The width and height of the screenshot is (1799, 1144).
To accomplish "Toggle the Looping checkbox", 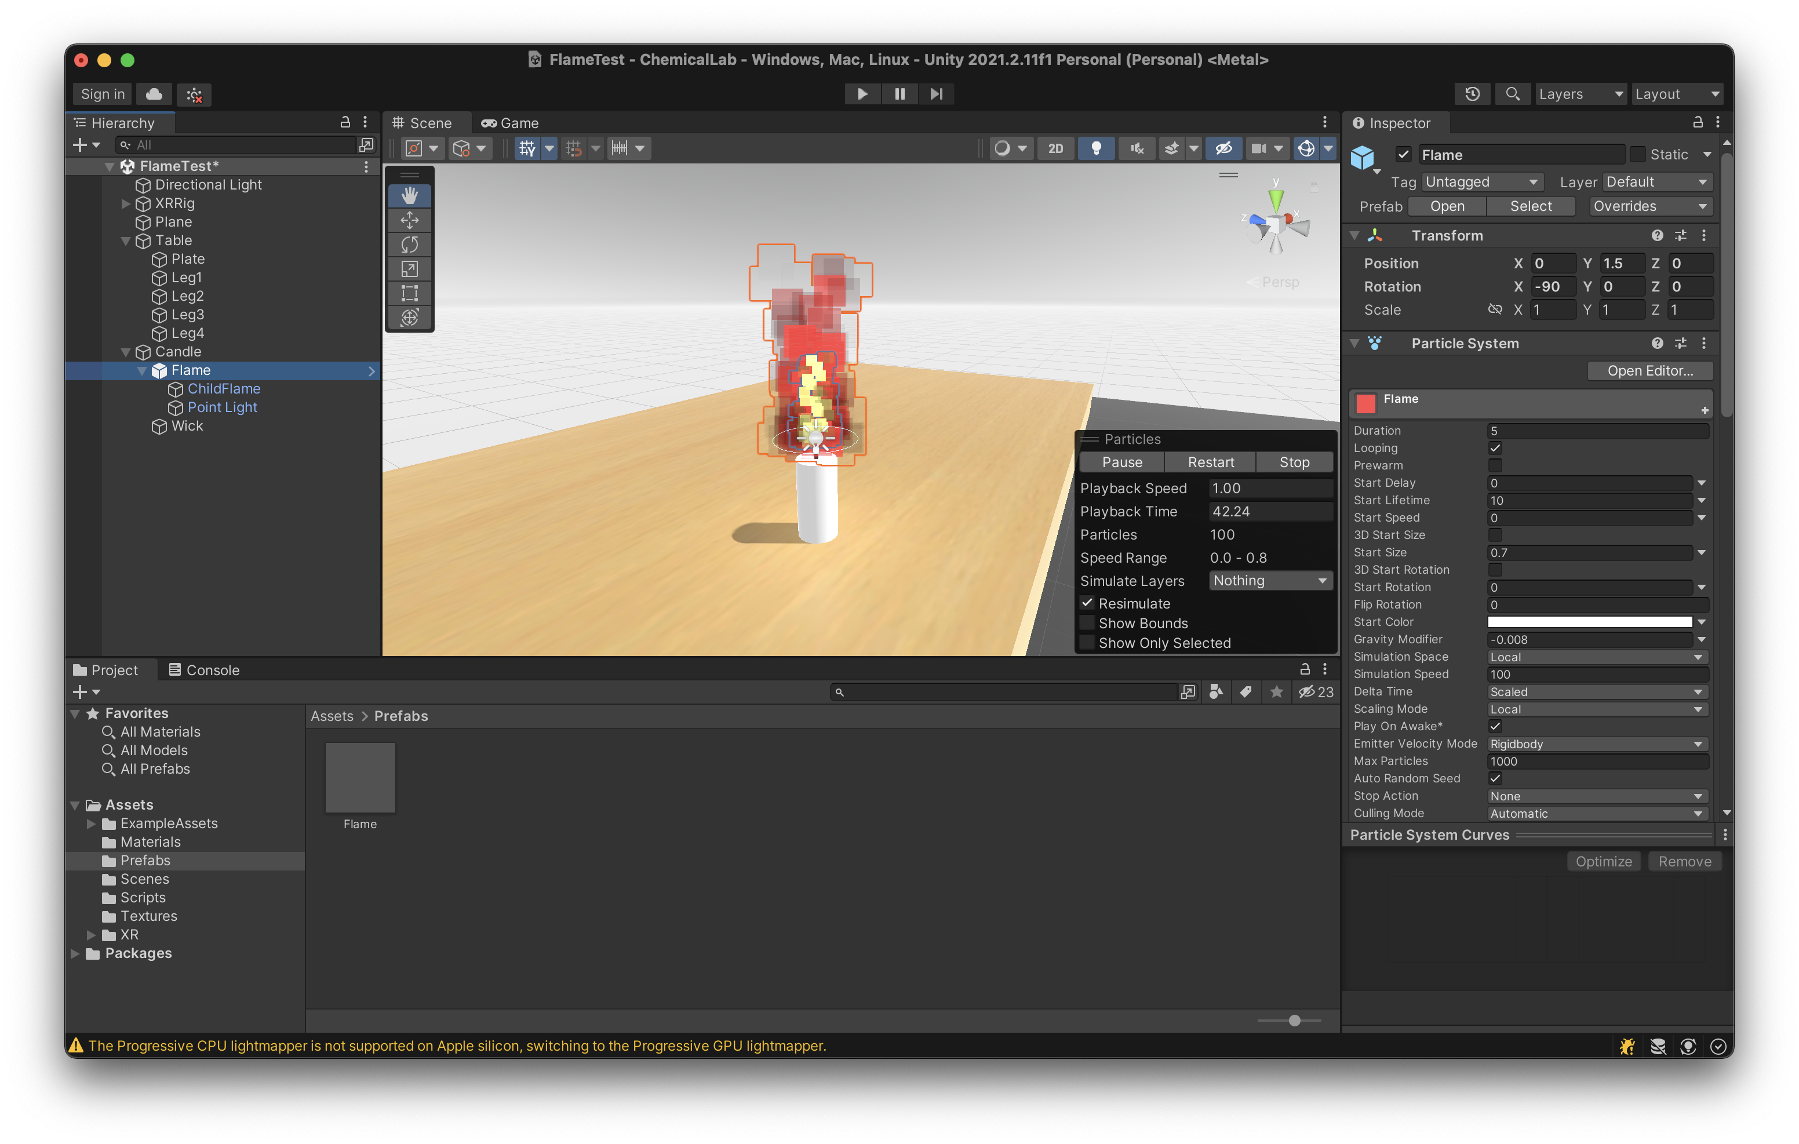I will point(1495,447).
